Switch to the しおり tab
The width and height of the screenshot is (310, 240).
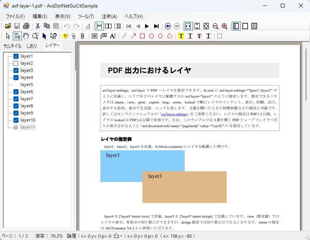pos(32,46)
